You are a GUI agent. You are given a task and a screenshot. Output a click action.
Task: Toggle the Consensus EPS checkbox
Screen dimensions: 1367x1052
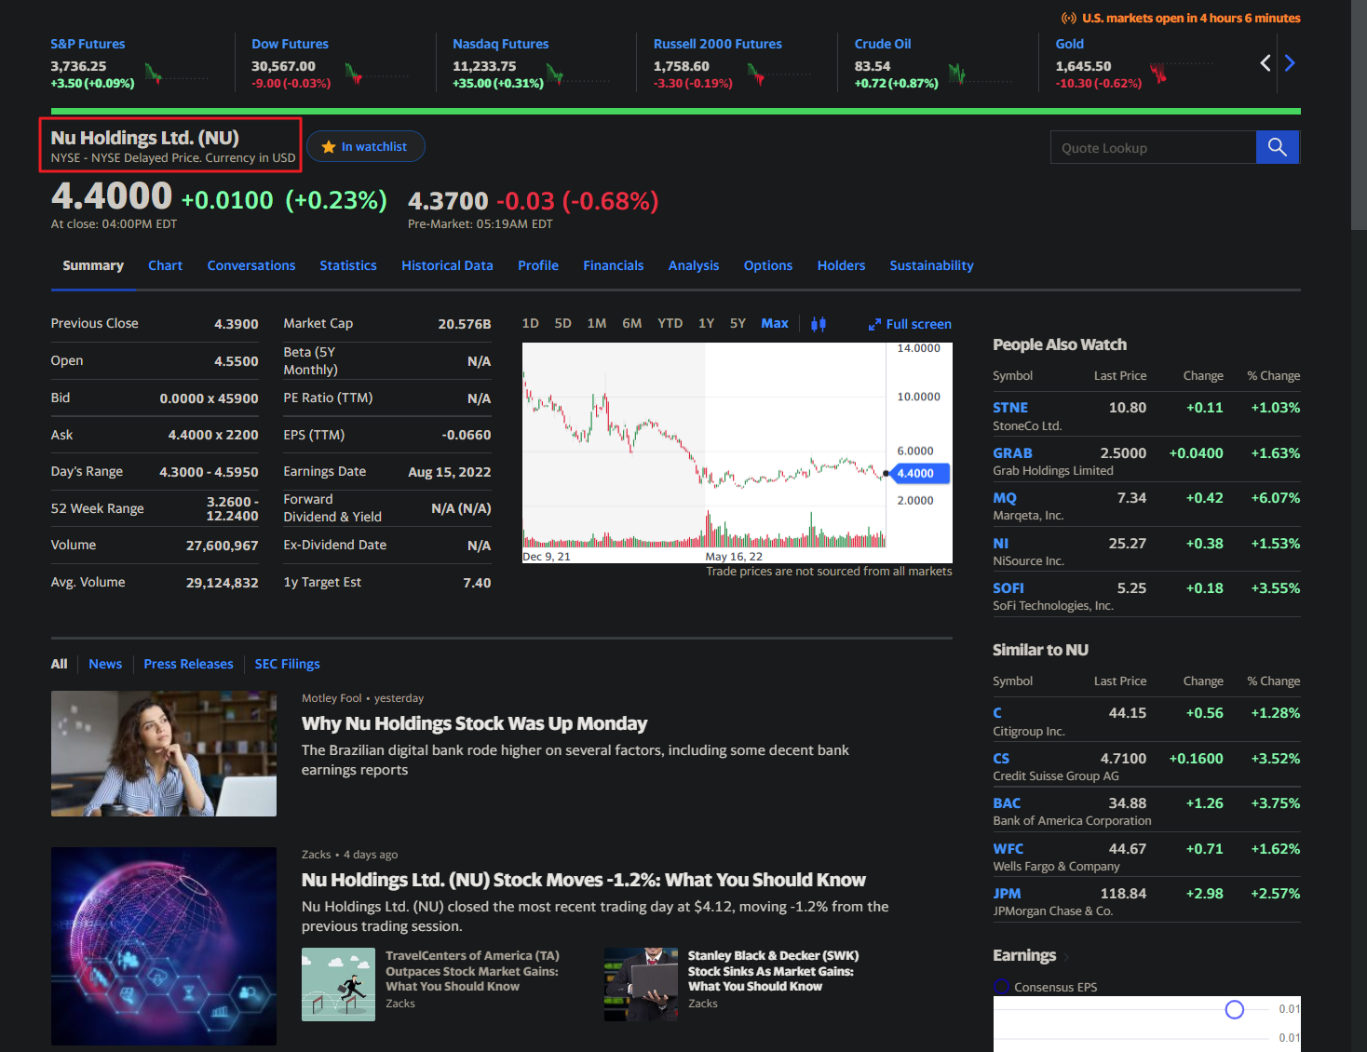tap(1002, 987)
